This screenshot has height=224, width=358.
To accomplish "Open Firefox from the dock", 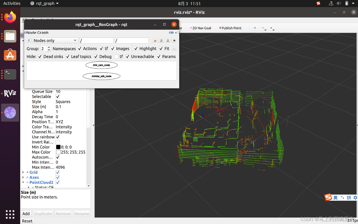I will click(10, 17).
